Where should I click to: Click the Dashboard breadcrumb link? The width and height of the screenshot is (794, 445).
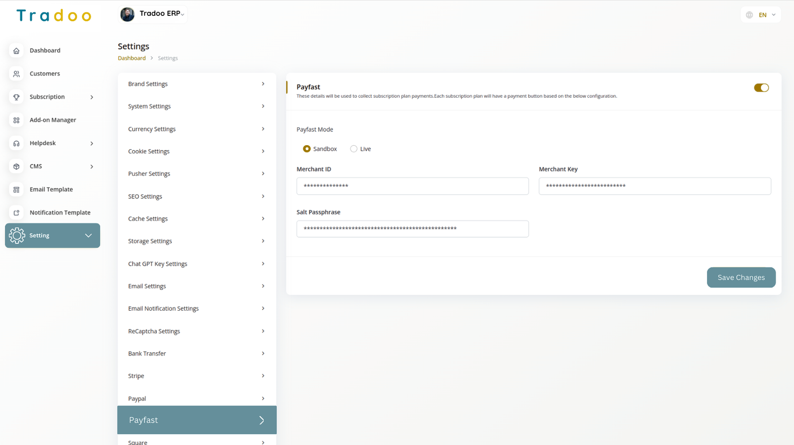[x=132, y=58]
